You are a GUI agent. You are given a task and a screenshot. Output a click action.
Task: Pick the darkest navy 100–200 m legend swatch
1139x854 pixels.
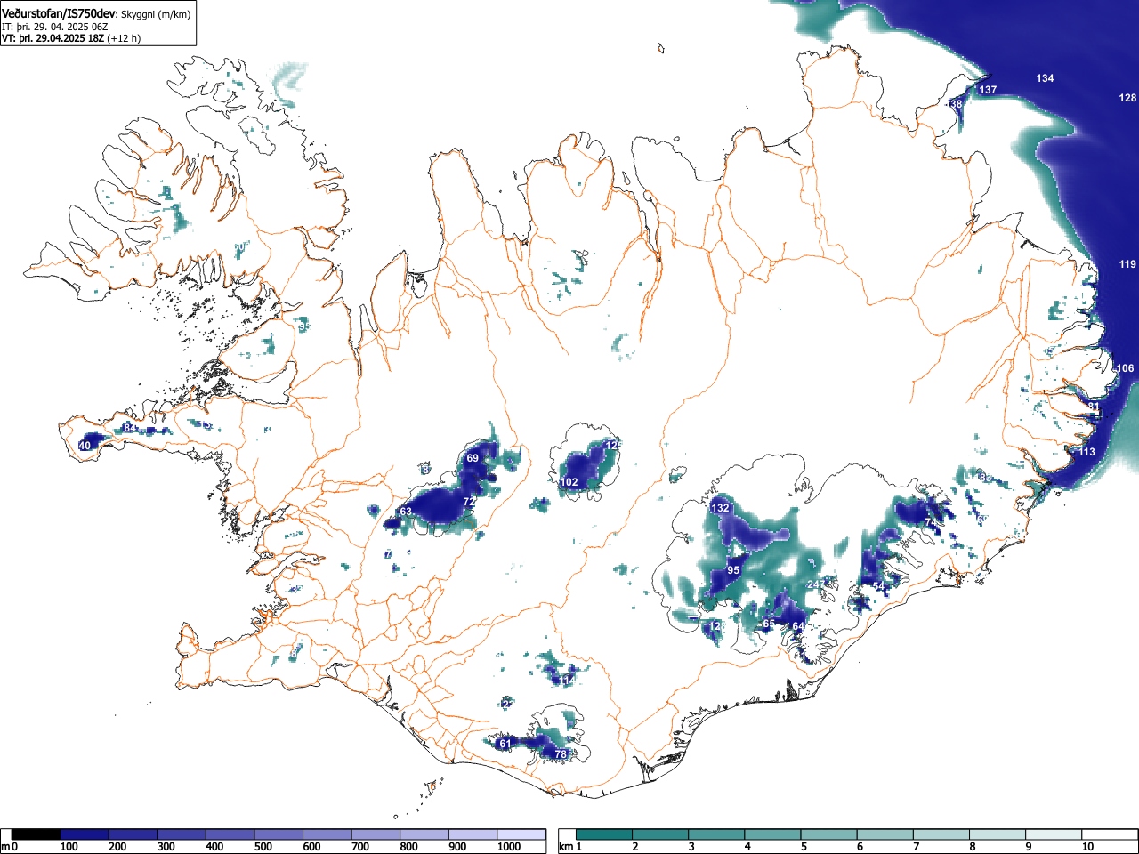click(85, 834)
